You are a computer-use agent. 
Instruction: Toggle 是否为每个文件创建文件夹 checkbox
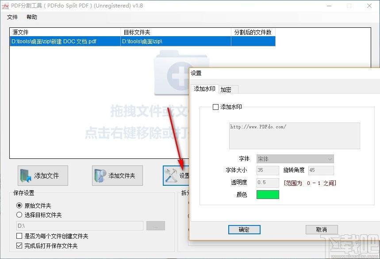tap(19, 236)
